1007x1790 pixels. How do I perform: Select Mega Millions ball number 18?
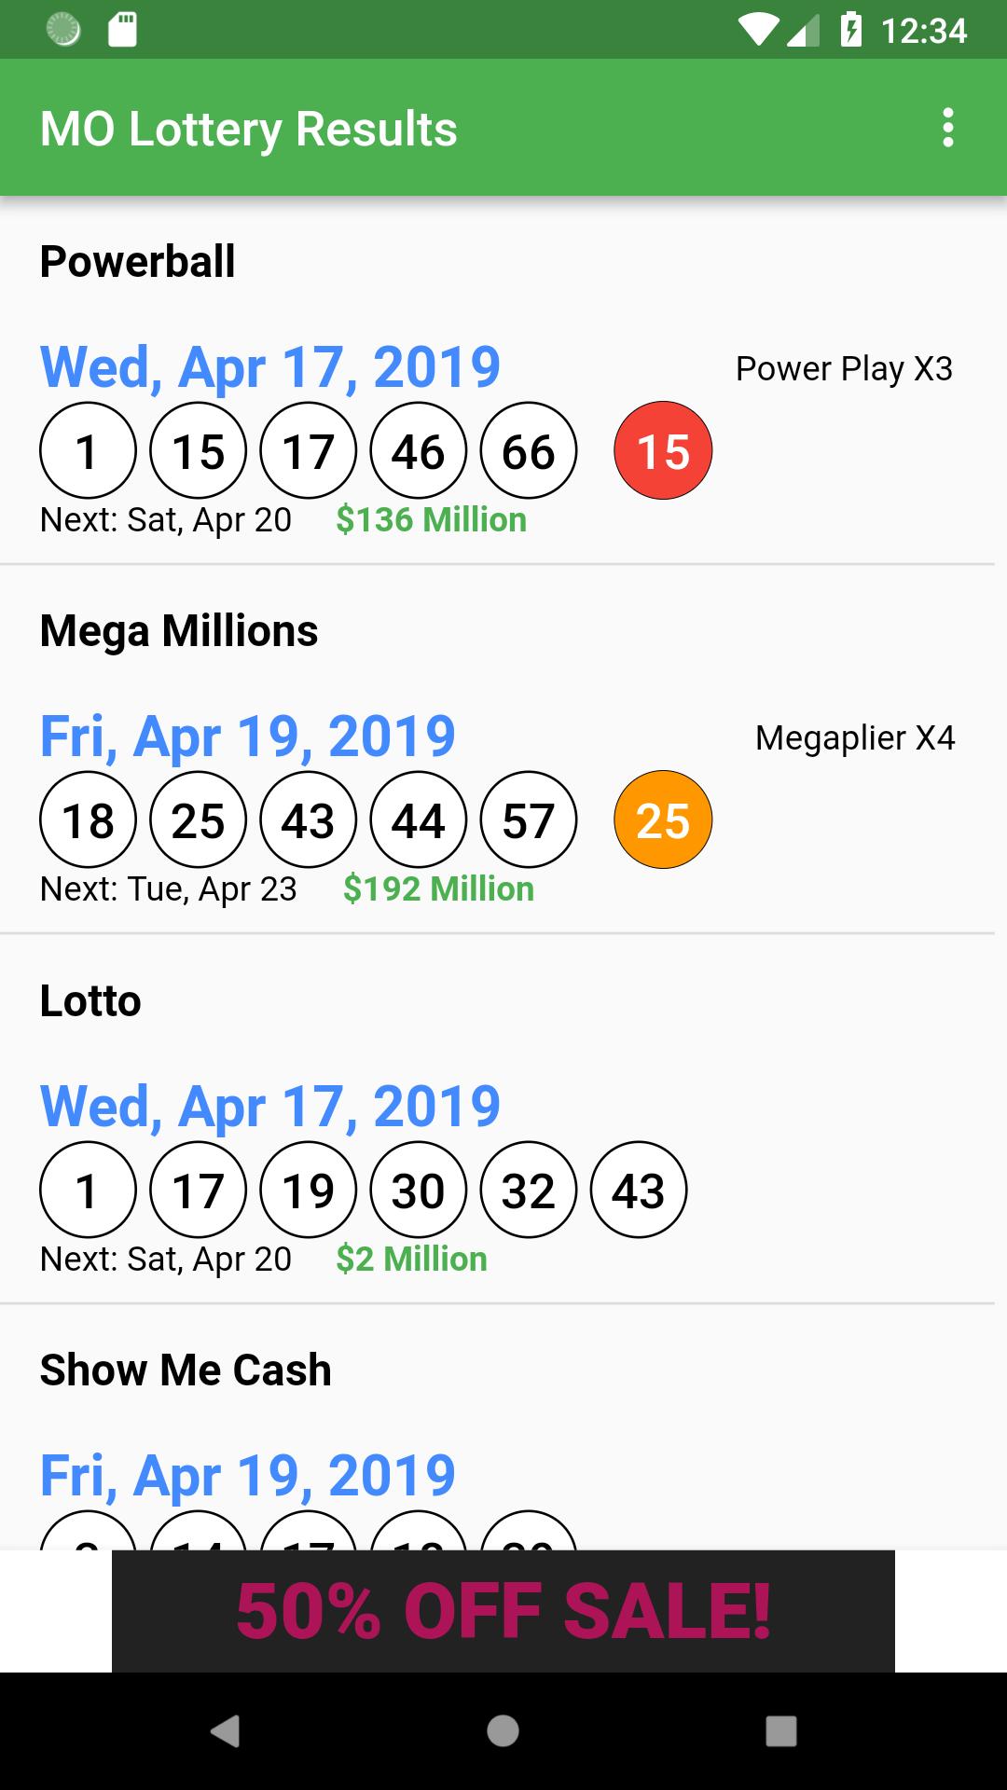[89, 820]
